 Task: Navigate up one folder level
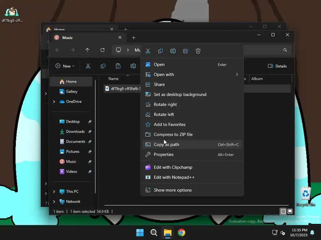pos(87,50)
